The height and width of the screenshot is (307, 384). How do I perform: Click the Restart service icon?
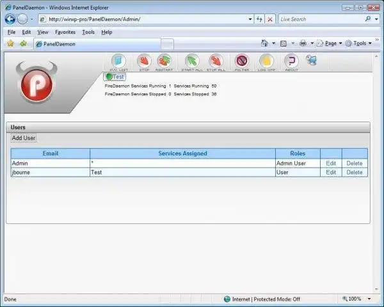point(164,63)
